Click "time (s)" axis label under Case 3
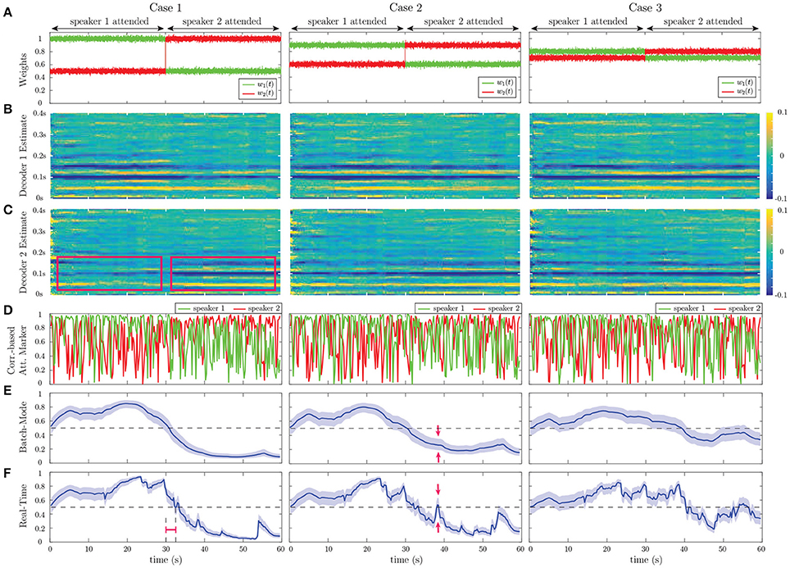This screenshot has width=790, height=568. click(645, 560)
